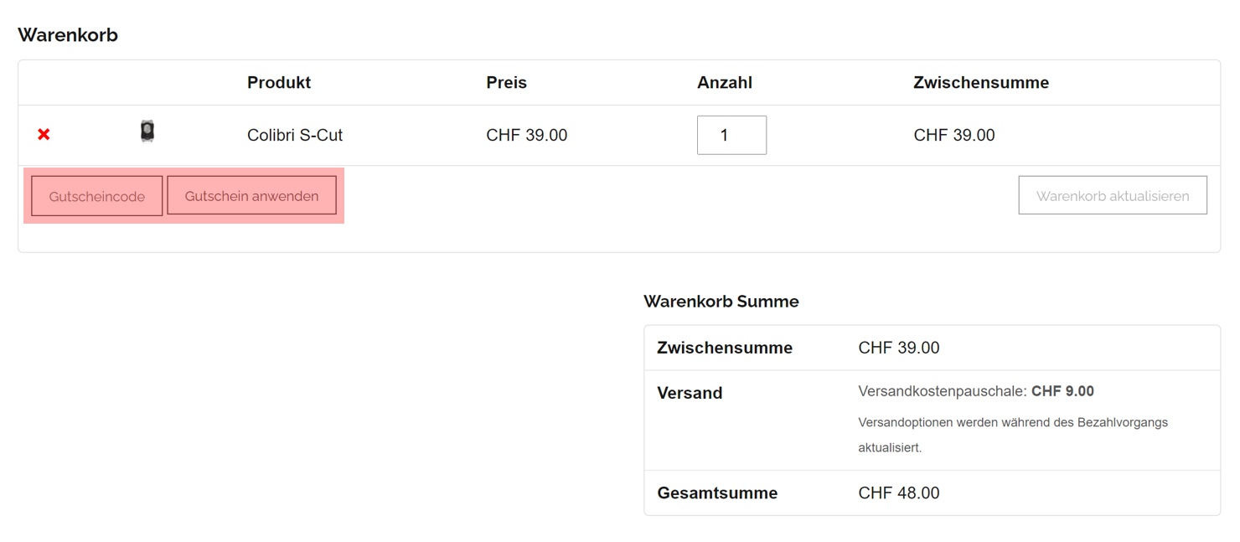The image size is (1240, 542).
Task: Remove Colibri S-Cut using the red X icon
Action: (x=43, y=134)
